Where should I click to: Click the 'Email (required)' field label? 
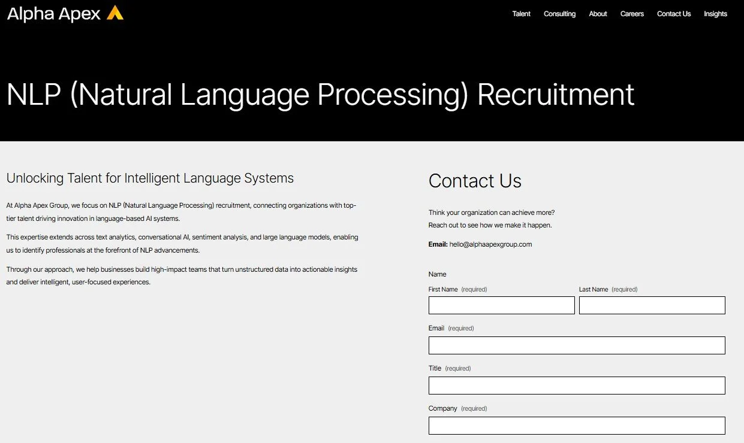[451, 328]
